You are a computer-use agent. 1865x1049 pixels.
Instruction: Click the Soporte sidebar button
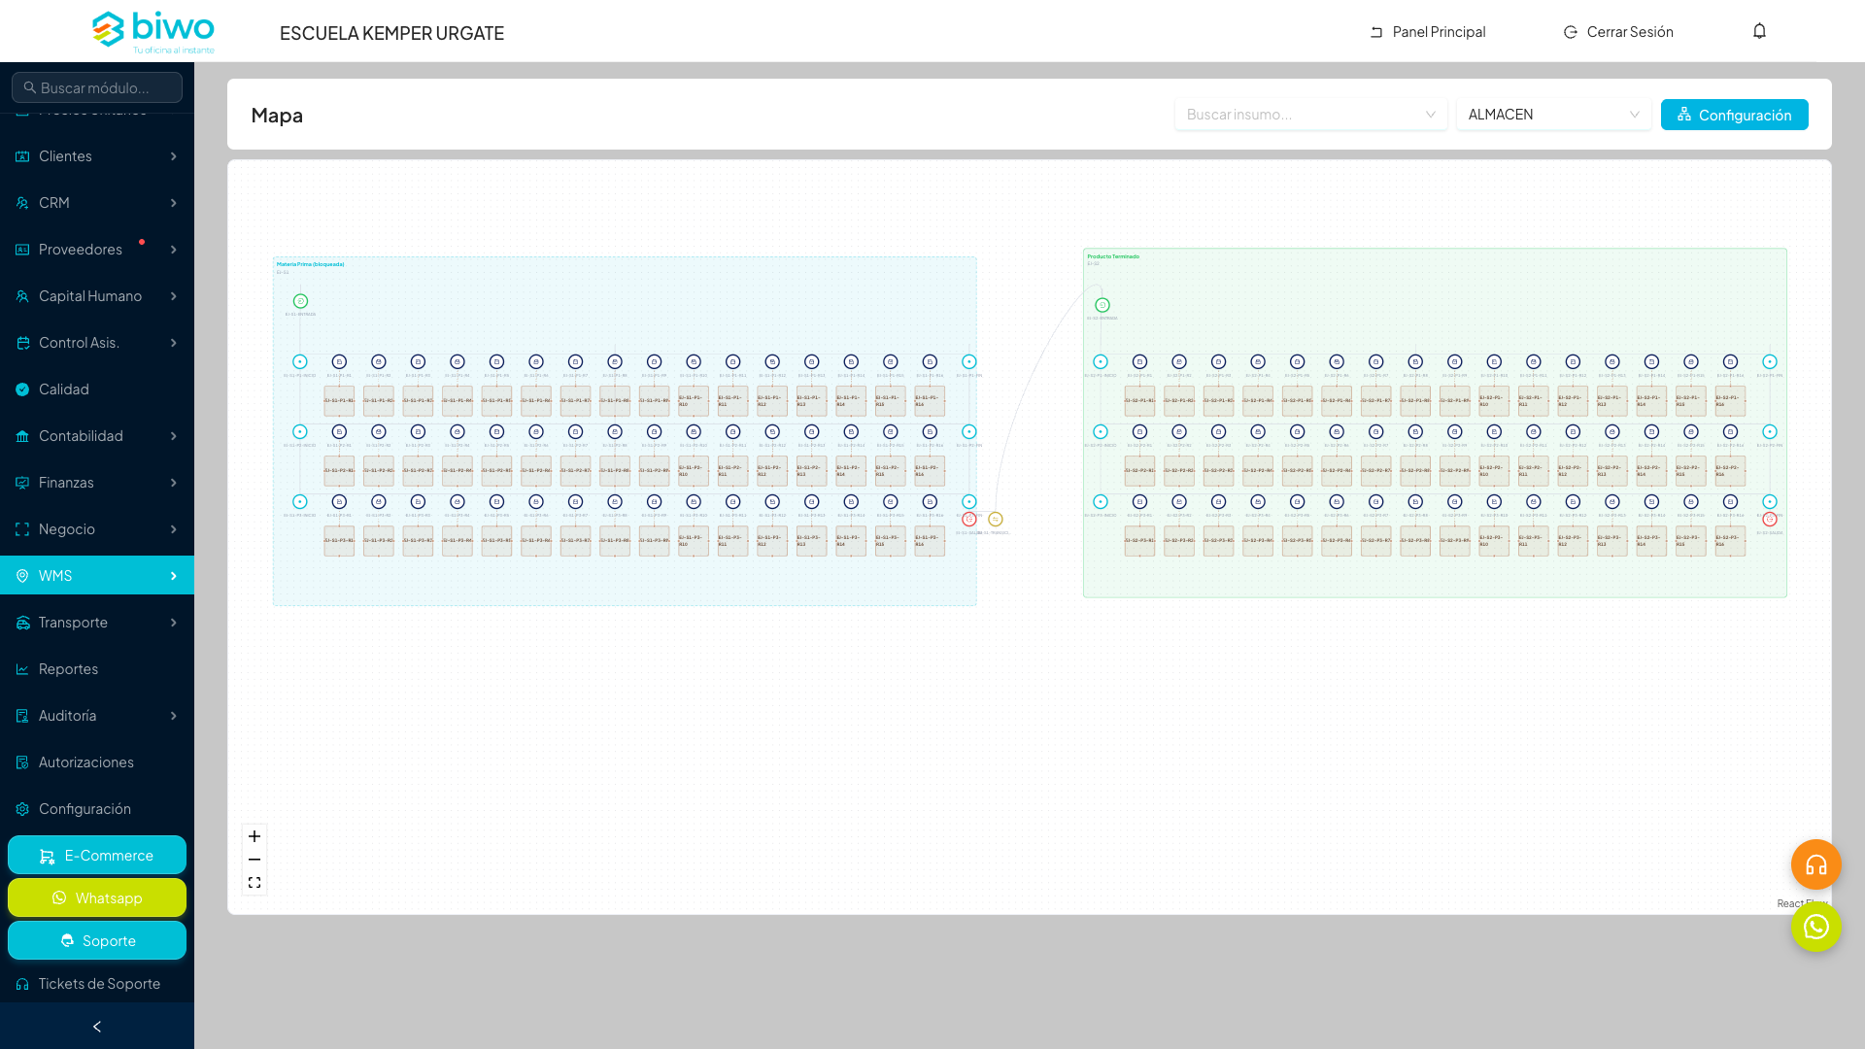pos(97,941)
